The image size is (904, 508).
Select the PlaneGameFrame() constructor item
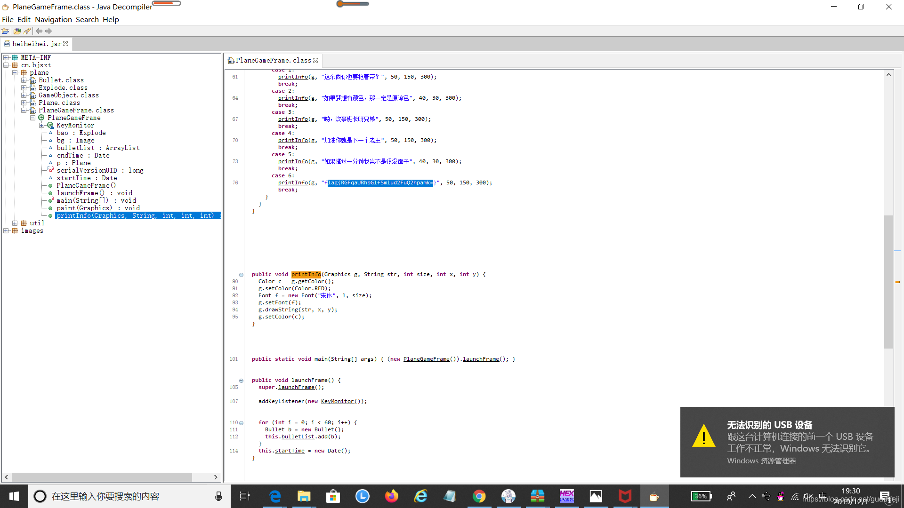86,185
